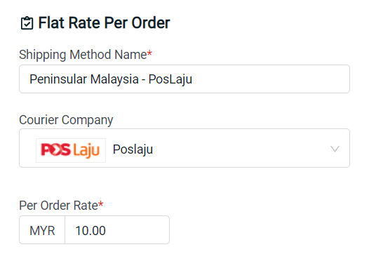Viewport: 390px width, 261px height.
Task: Click the Per Order Rate amount field
Action: [x=117, y=230]
